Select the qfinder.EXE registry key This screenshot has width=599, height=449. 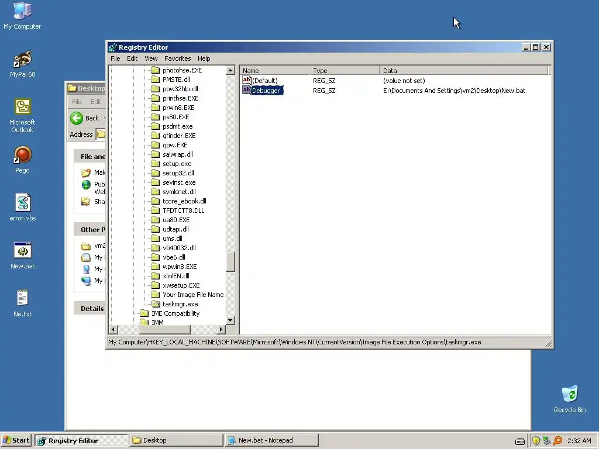pyautogui.click(x=179, y=136)
